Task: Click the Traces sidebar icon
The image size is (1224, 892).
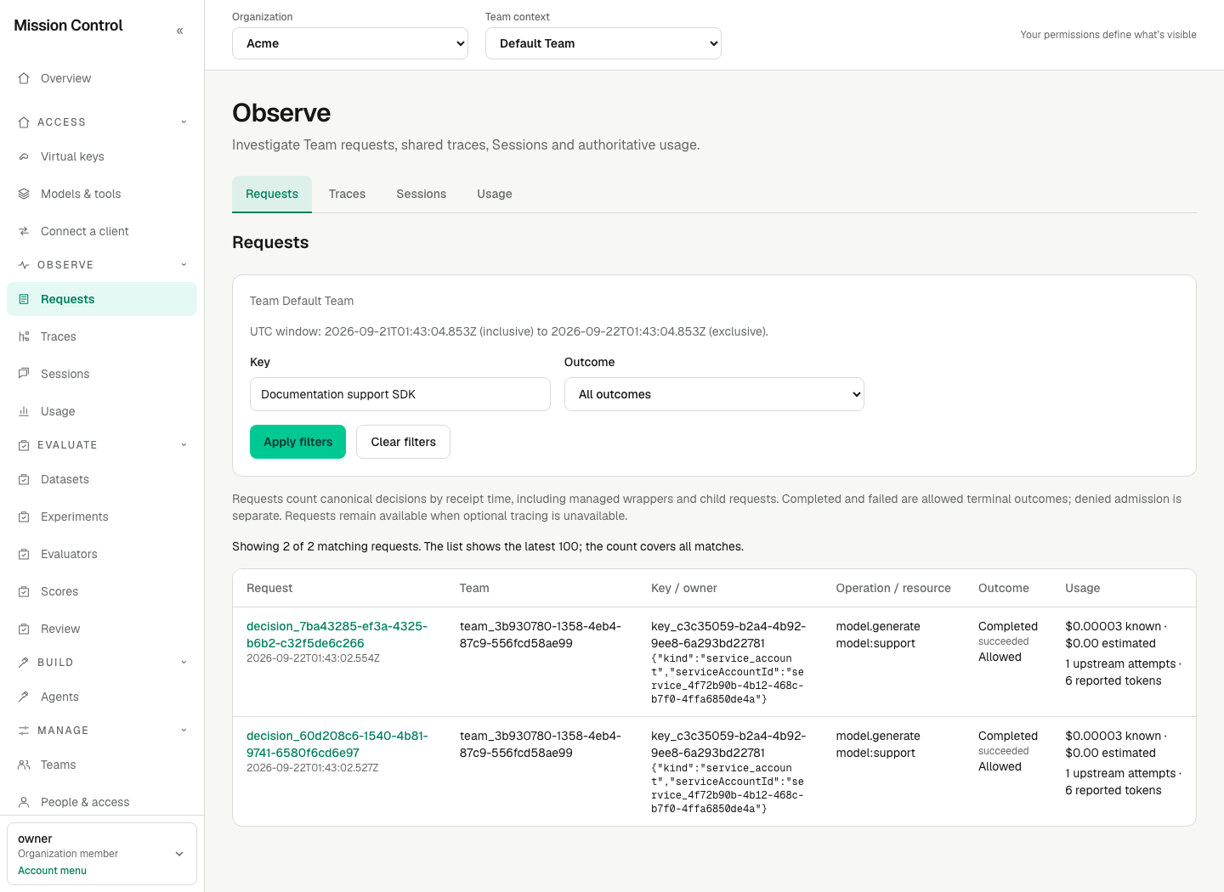Action: [24, 336]
